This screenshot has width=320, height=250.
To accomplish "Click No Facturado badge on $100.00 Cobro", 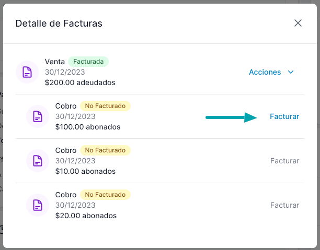I will (x=105, y=106).
